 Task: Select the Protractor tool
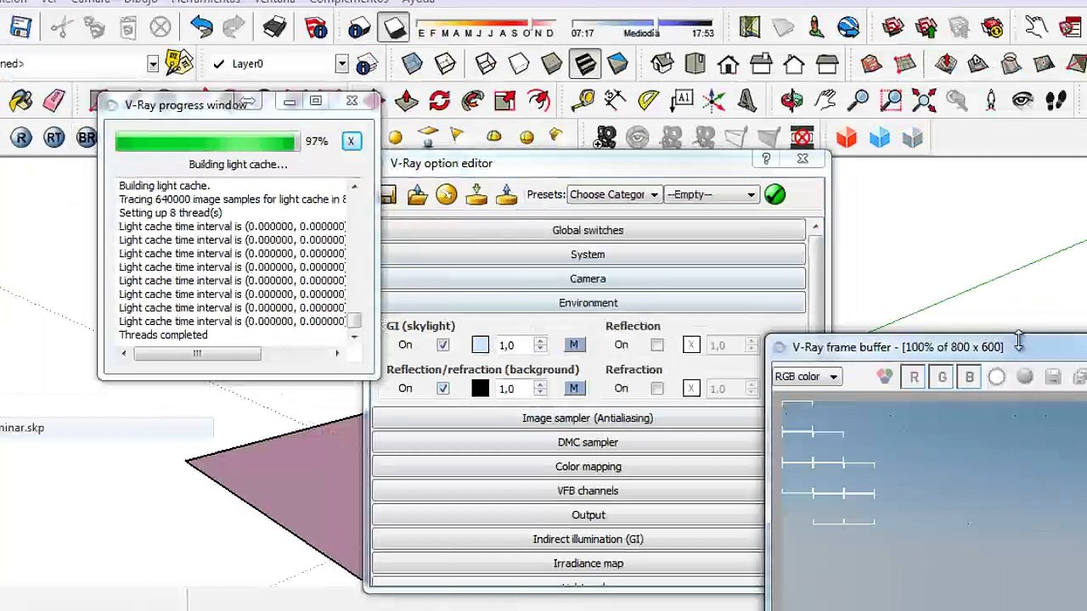coord(648,101)
